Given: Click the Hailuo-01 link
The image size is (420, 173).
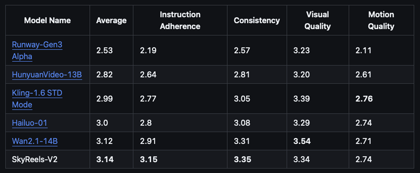Looking at the screenshot, I should coord(30,123).
